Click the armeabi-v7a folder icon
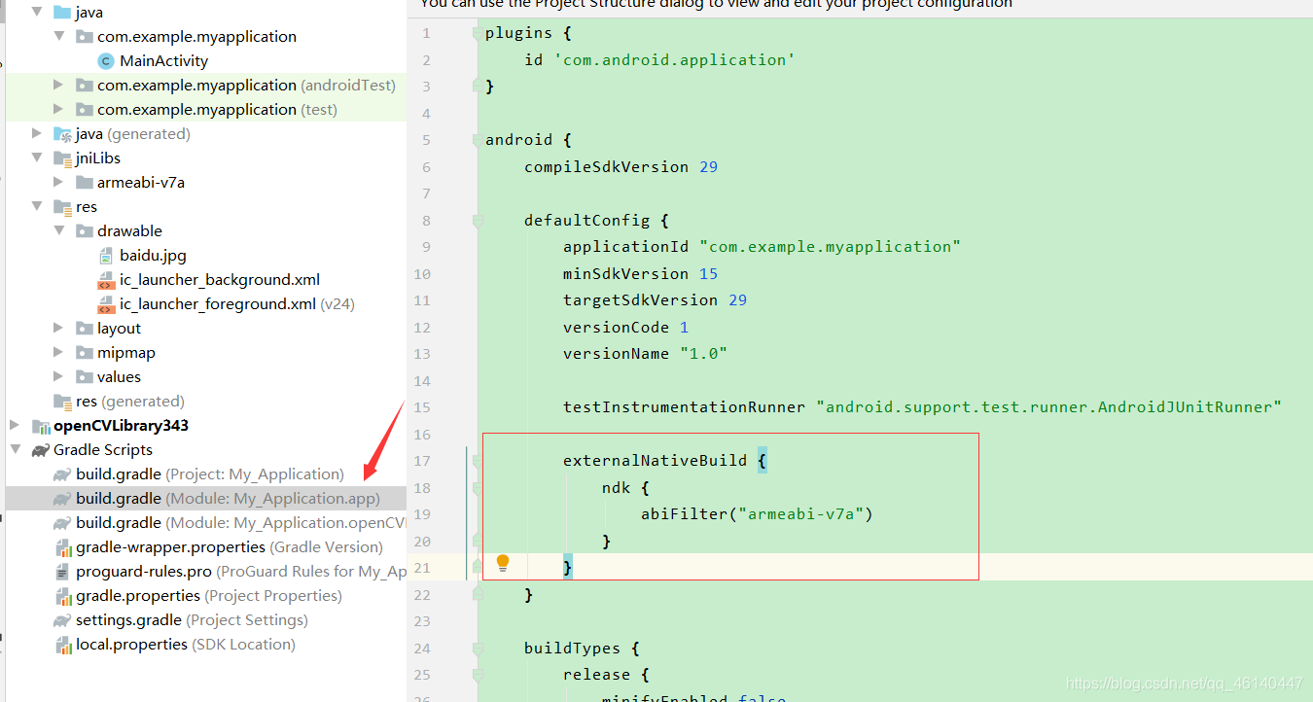 click(85, 183)
